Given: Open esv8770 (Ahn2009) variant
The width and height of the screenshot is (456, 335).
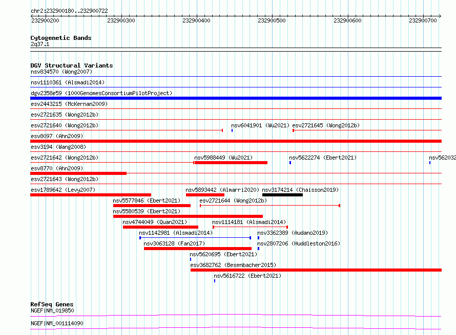Looking at the screenshot, I should tap(57, 168).
